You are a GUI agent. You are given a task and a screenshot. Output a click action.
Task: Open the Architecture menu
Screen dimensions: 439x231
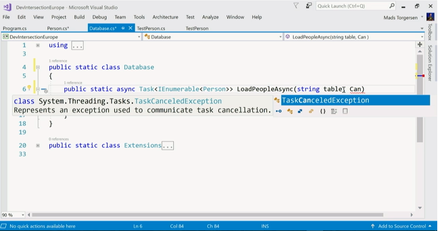click(x=165, y=17)
